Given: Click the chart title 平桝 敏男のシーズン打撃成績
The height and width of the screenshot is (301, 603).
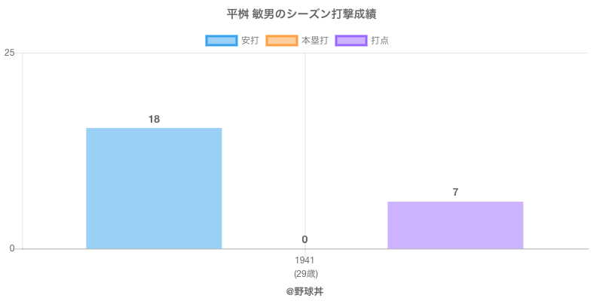Looking at the screenshot, I should pos(301,14).
